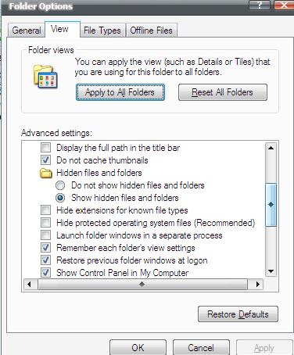Click the vertical scrollbar thumb
Viewport: 294px width, 355px height.
pos(271,205)
